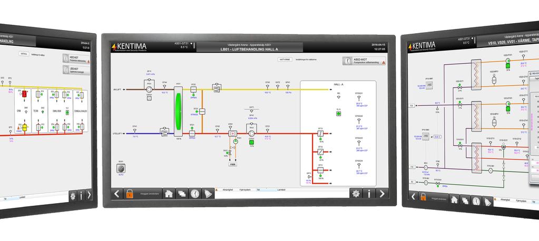Click the outdoor air filter symbol on the blue duct

click(164, 132)
